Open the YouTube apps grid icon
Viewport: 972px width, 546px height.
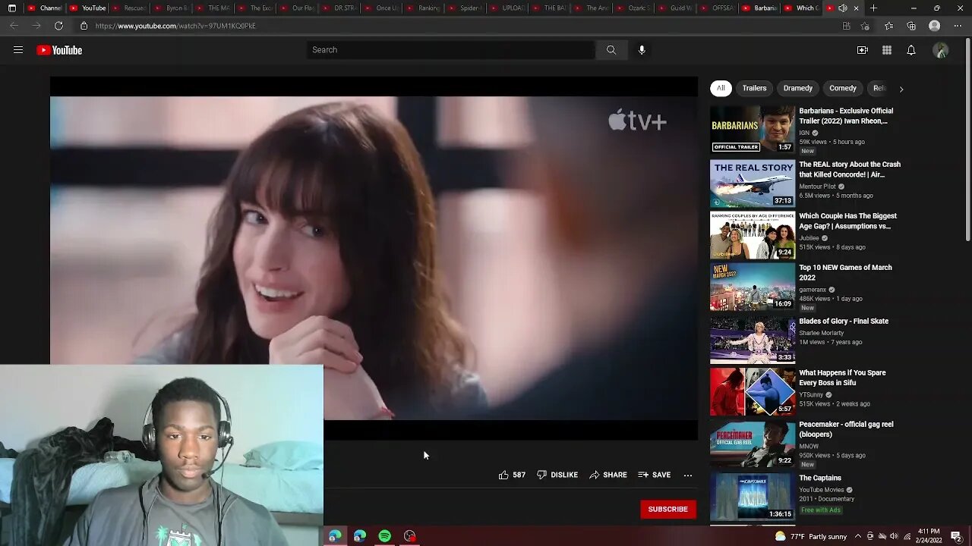tap(887, 50)
